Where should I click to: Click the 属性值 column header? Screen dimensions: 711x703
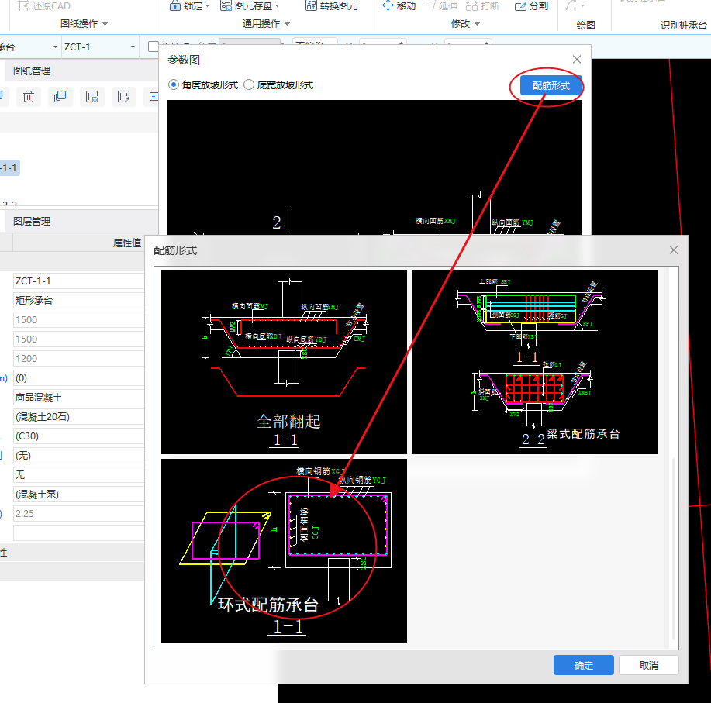pyautogui.click(x=127, y=243)
